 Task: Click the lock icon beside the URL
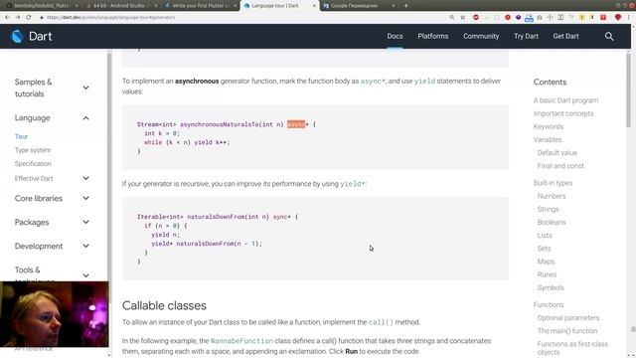42,18
